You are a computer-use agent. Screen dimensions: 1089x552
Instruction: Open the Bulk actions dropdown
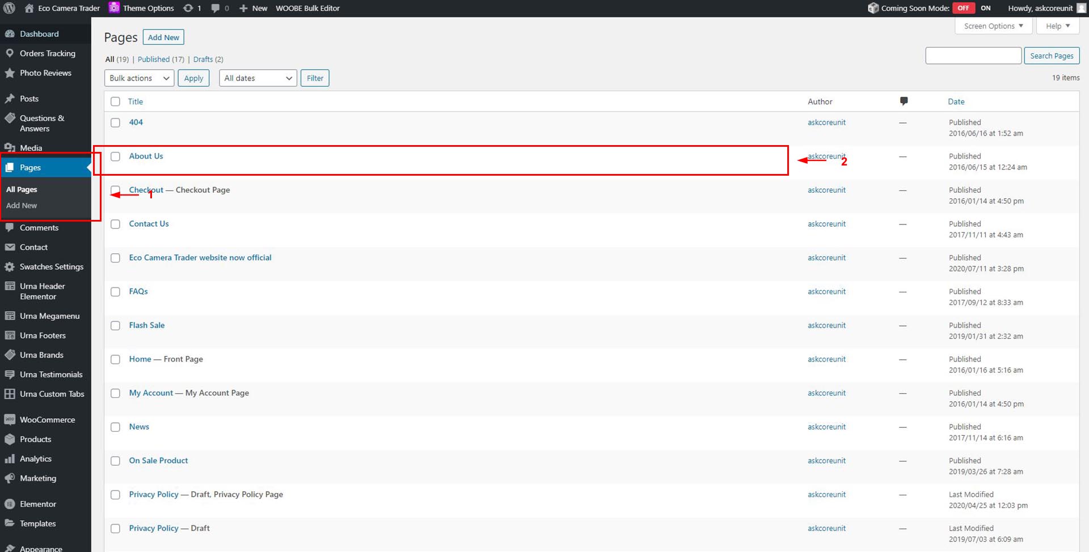(x=139, y=78)
